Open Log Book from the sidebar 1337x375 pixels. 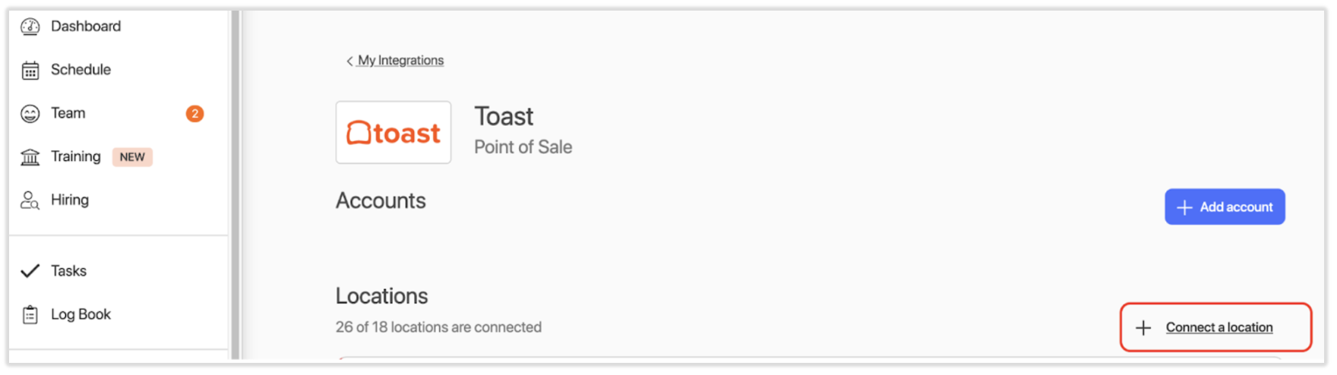(x=81, y=314)
